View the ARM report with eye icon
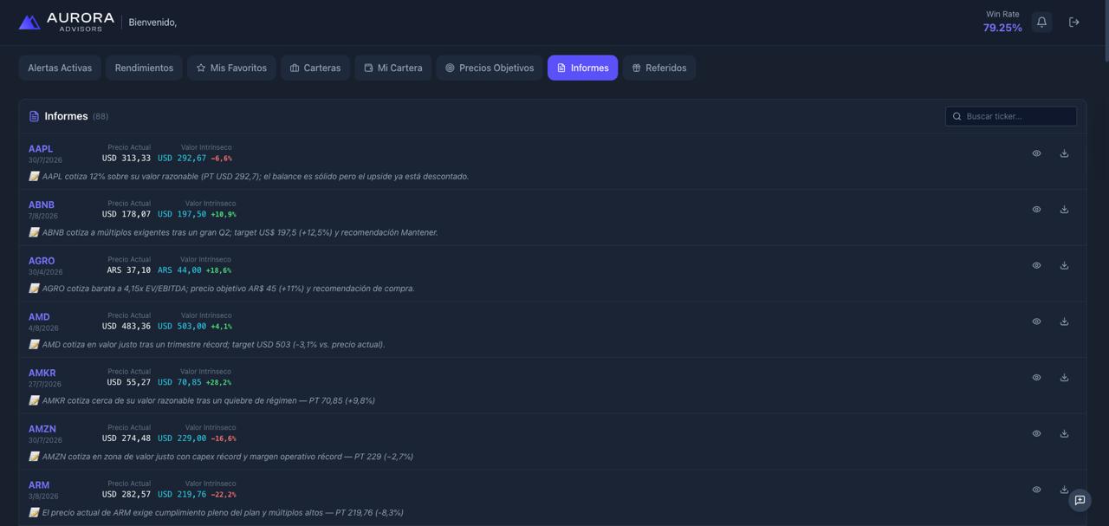1109x526 pixels. click(1036, 490)
